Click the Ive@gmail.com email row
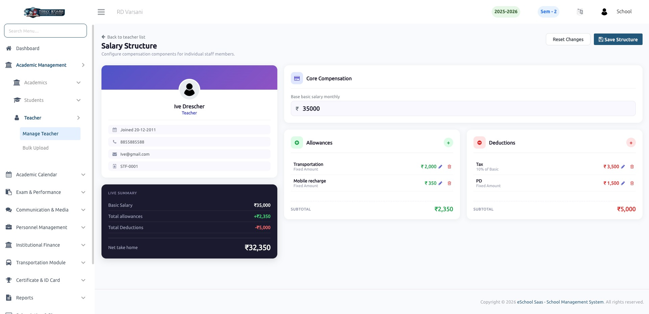Screen dimensions: 649x314 189,154
